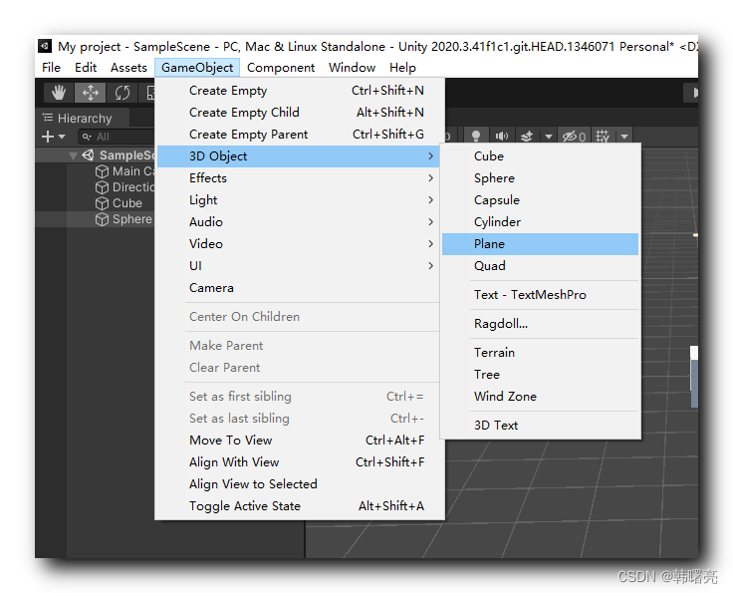Click the Hierarchy panel list icon

(48, 118)
